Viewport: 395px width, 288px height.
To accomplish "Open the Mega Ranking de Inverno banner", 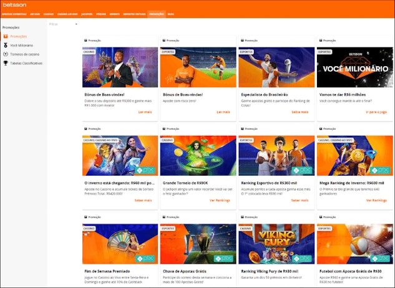I will 355,156.
